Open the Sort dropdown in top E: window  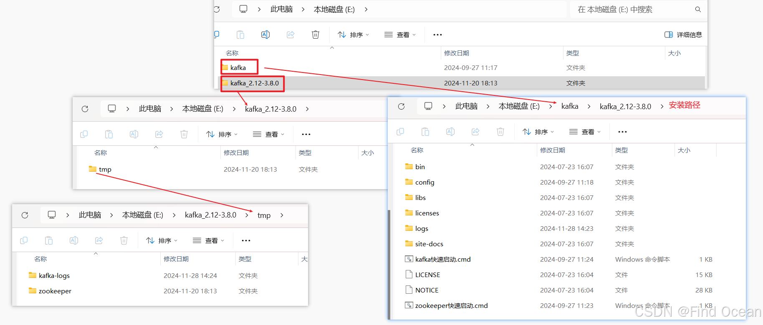click(x=354, y=35)
